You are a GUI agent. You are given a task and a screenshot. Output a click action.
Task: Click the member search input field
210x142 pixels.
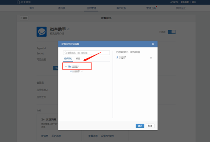87,53
